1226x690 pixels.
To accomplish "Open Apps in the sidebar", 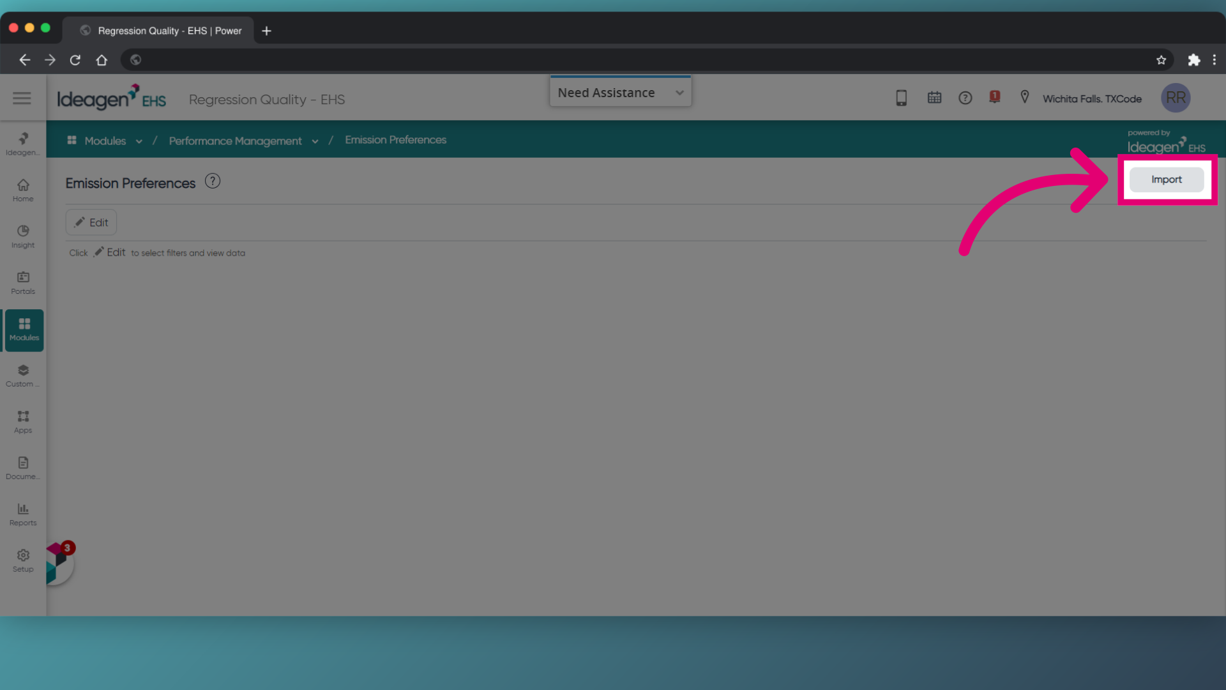I will click(x=23, y=422).
